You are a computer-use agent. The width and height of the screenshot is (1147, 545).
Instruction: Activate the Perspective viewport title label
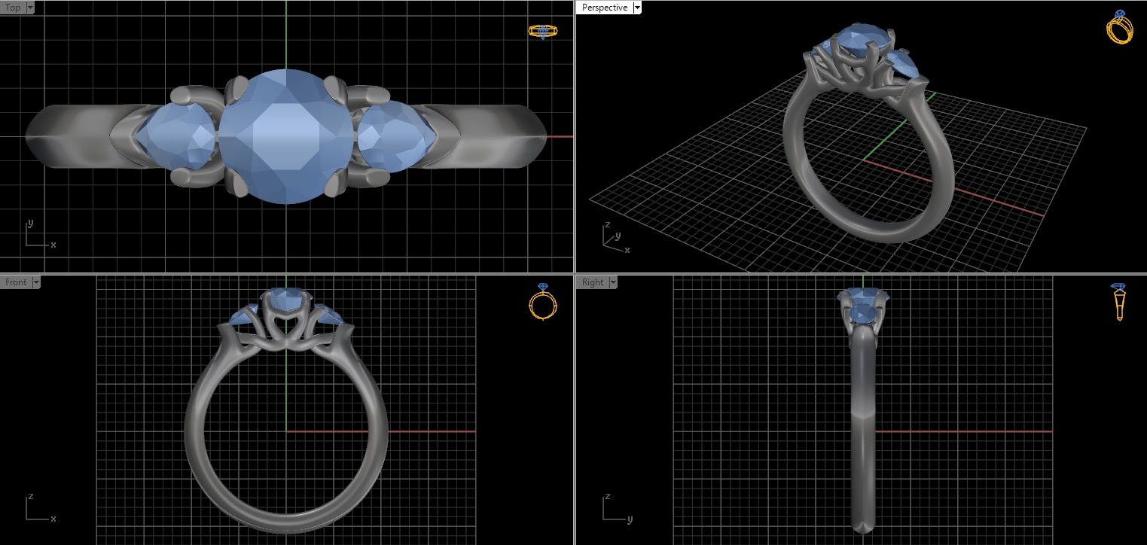(605, 8)
